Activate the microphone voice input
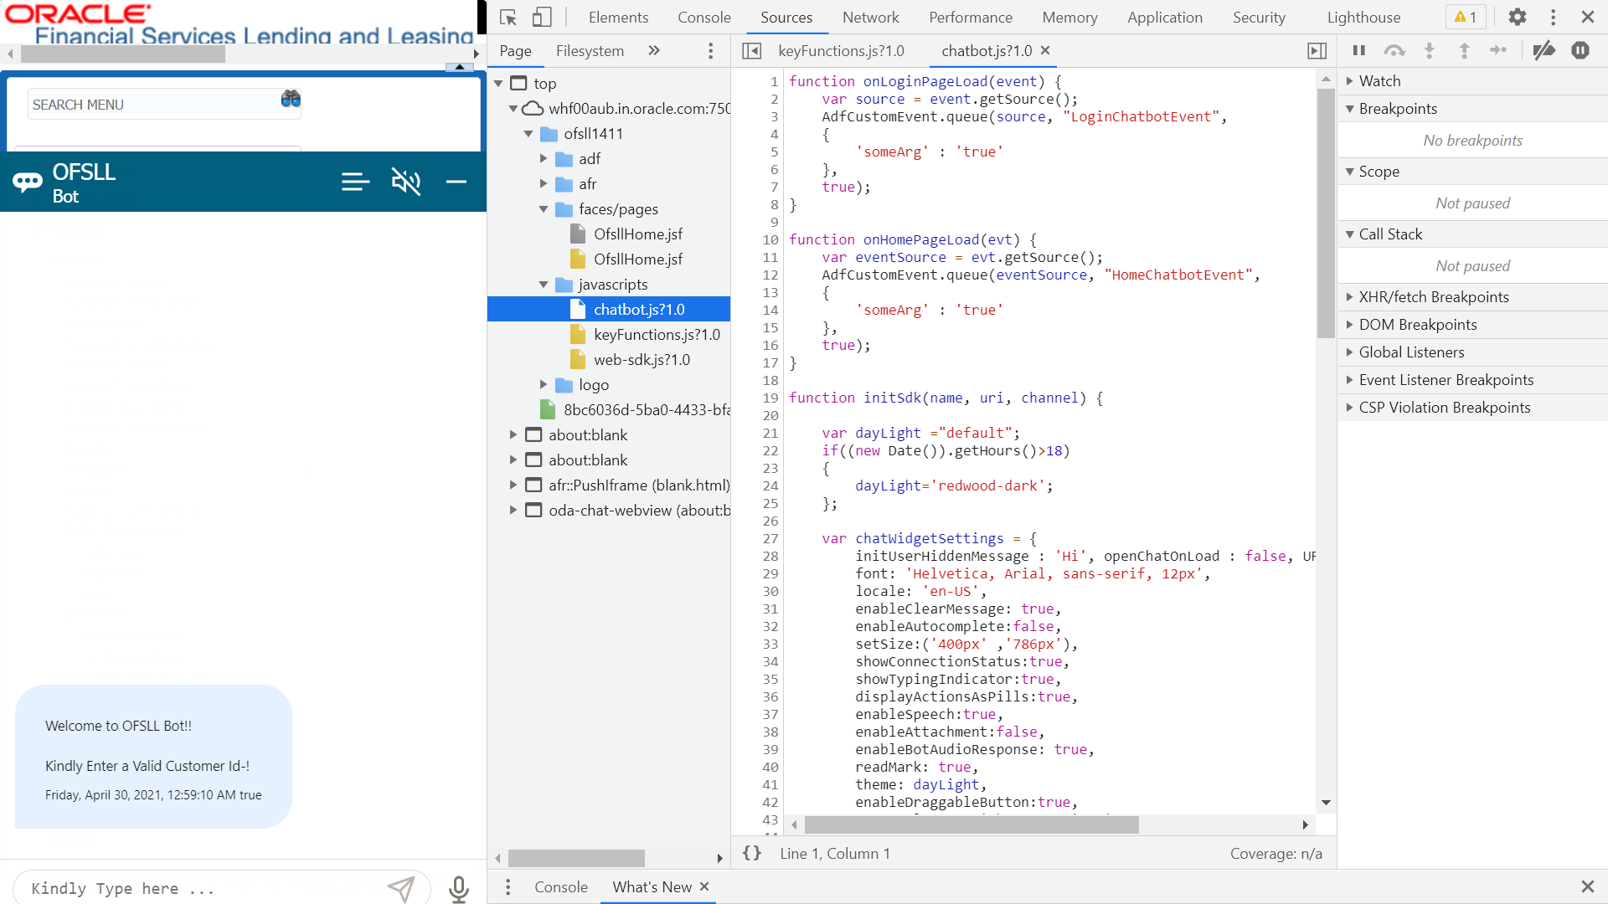 click(x=458, y=889)
